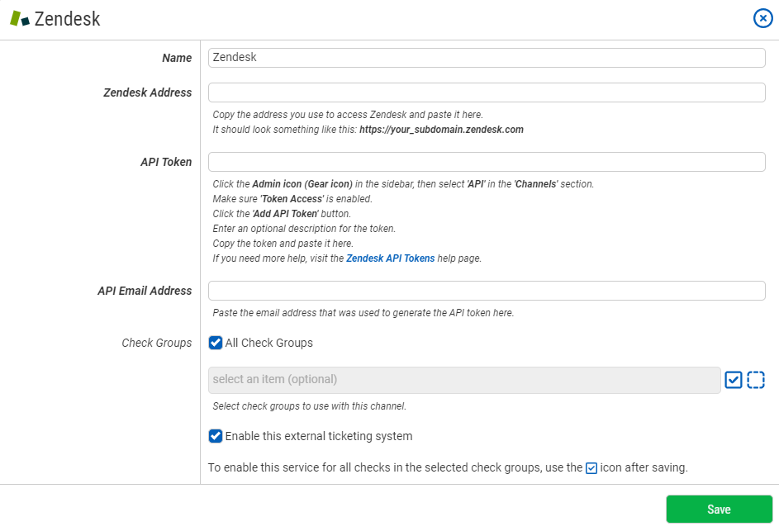Focus the Zendesk Address input field
This screenshot has width=779, height=531.
point(487,92)
